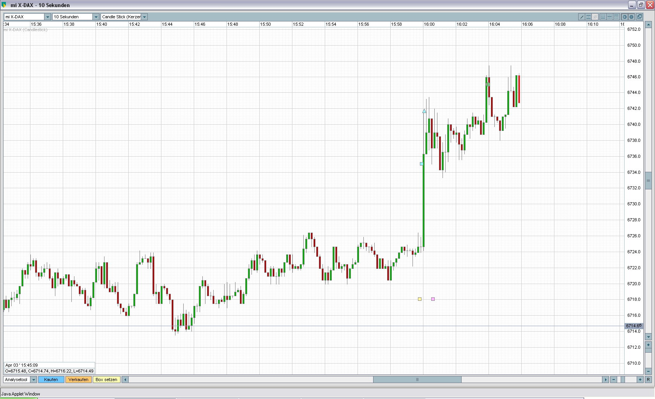Image resolution: width=655 pixels, height=399 pixels.
Task: Click the Java Applet Window status text
Action: [x=21, y=394]
